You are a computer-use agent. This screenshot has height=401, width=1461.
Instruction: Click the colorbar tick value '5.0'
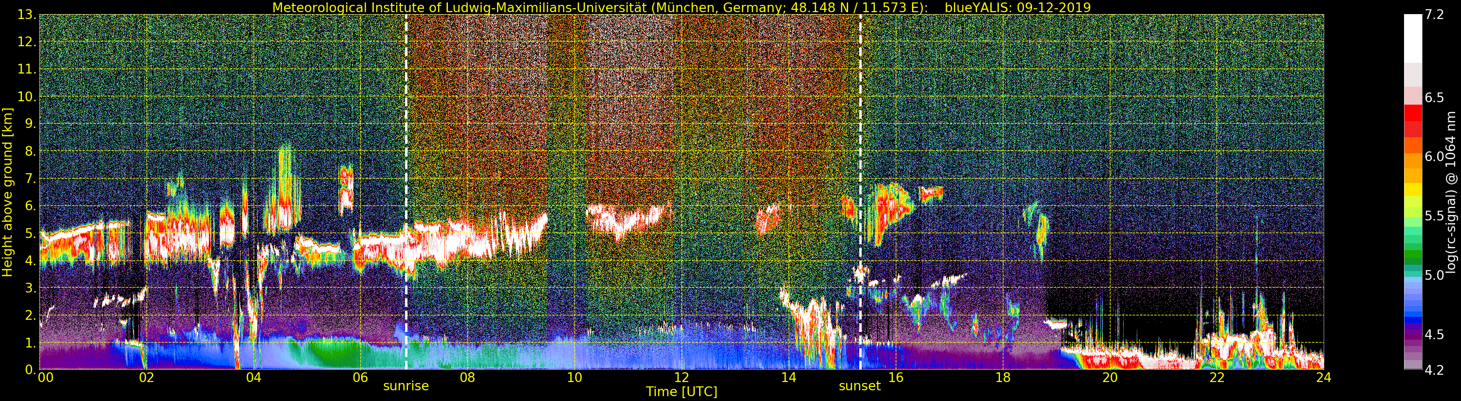1434,275
